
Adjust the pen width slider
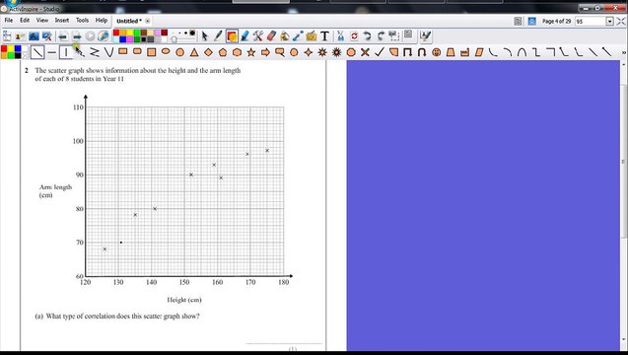(x=174, y=39)
